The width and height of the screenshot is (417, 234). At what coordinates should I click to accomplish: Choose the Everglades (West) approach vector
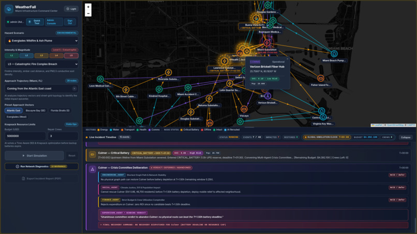click(x=17, y=117)
